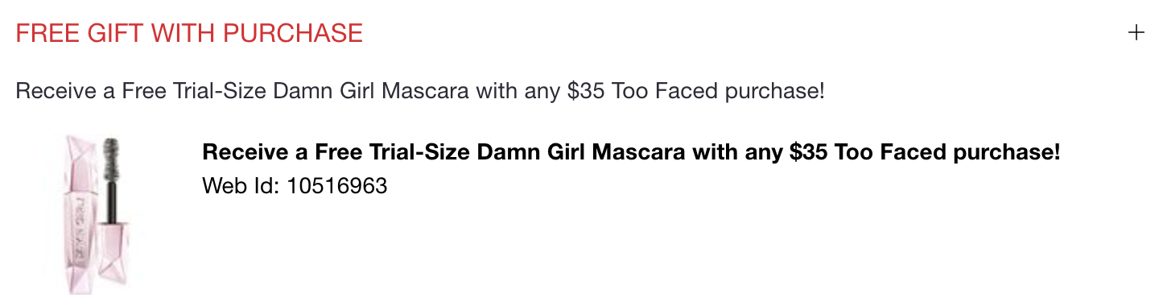
Task: Click the Web Id: 10516963 text
Action: tap(295, 186)
